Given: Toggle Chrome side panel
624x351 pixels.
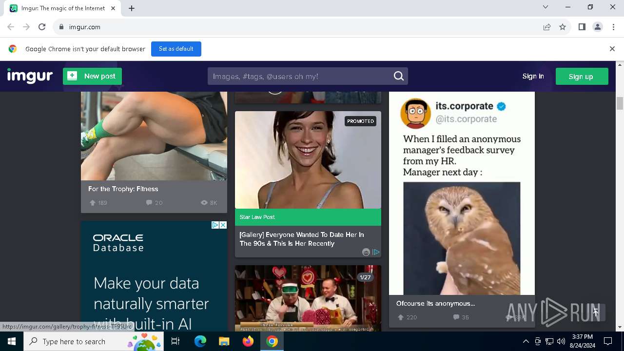Looking at the screenshot, I should [x=582, y=27].
